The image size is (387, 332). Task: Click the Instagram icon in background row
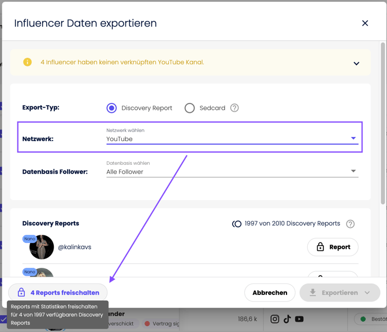(x=275, y=319)
